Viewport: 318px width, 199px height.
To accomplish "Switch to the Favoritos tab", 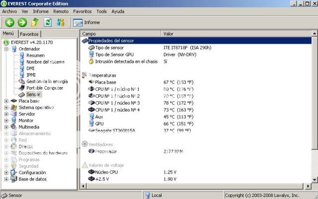I will (x=29, y=34).
